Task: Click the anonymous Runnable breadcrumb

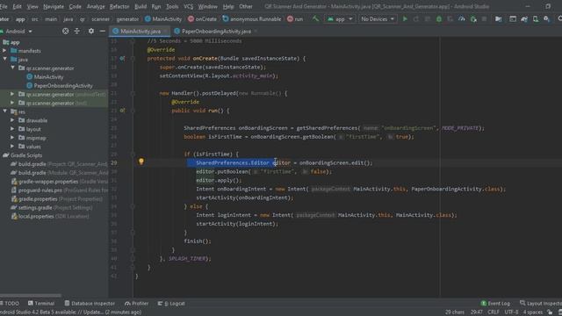Action: pyautogui.click(x=252, y=19)
